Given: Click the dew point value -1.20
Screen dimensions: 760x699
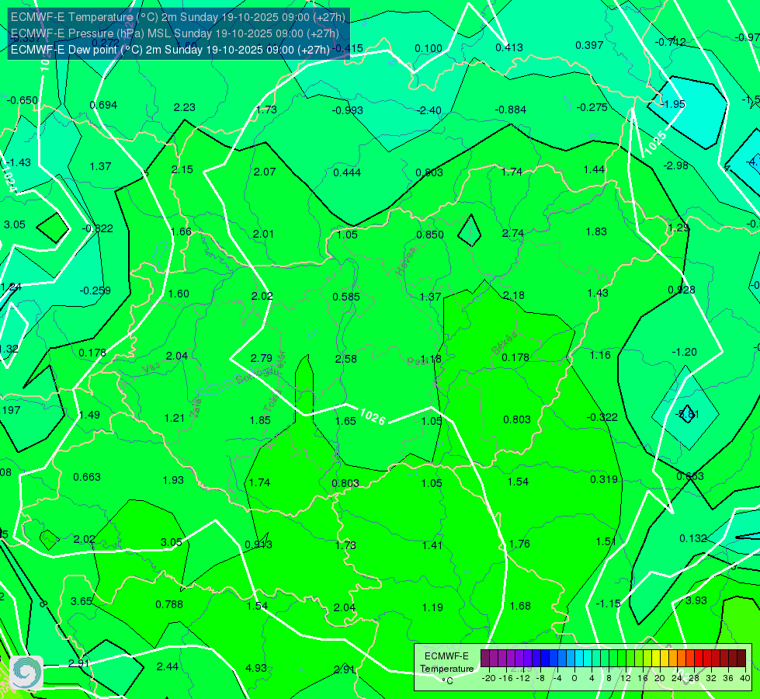Looking at the screenshot, I should [685, 352].
